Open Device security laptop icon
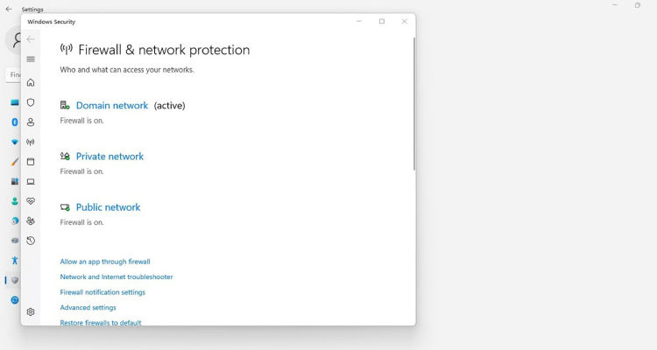The width and height of the screenshot is (657, 350). (31, 181)
